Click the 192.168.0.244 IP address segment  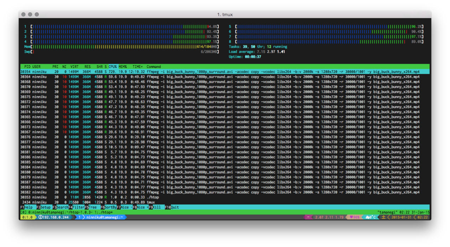tap(54, 217)
